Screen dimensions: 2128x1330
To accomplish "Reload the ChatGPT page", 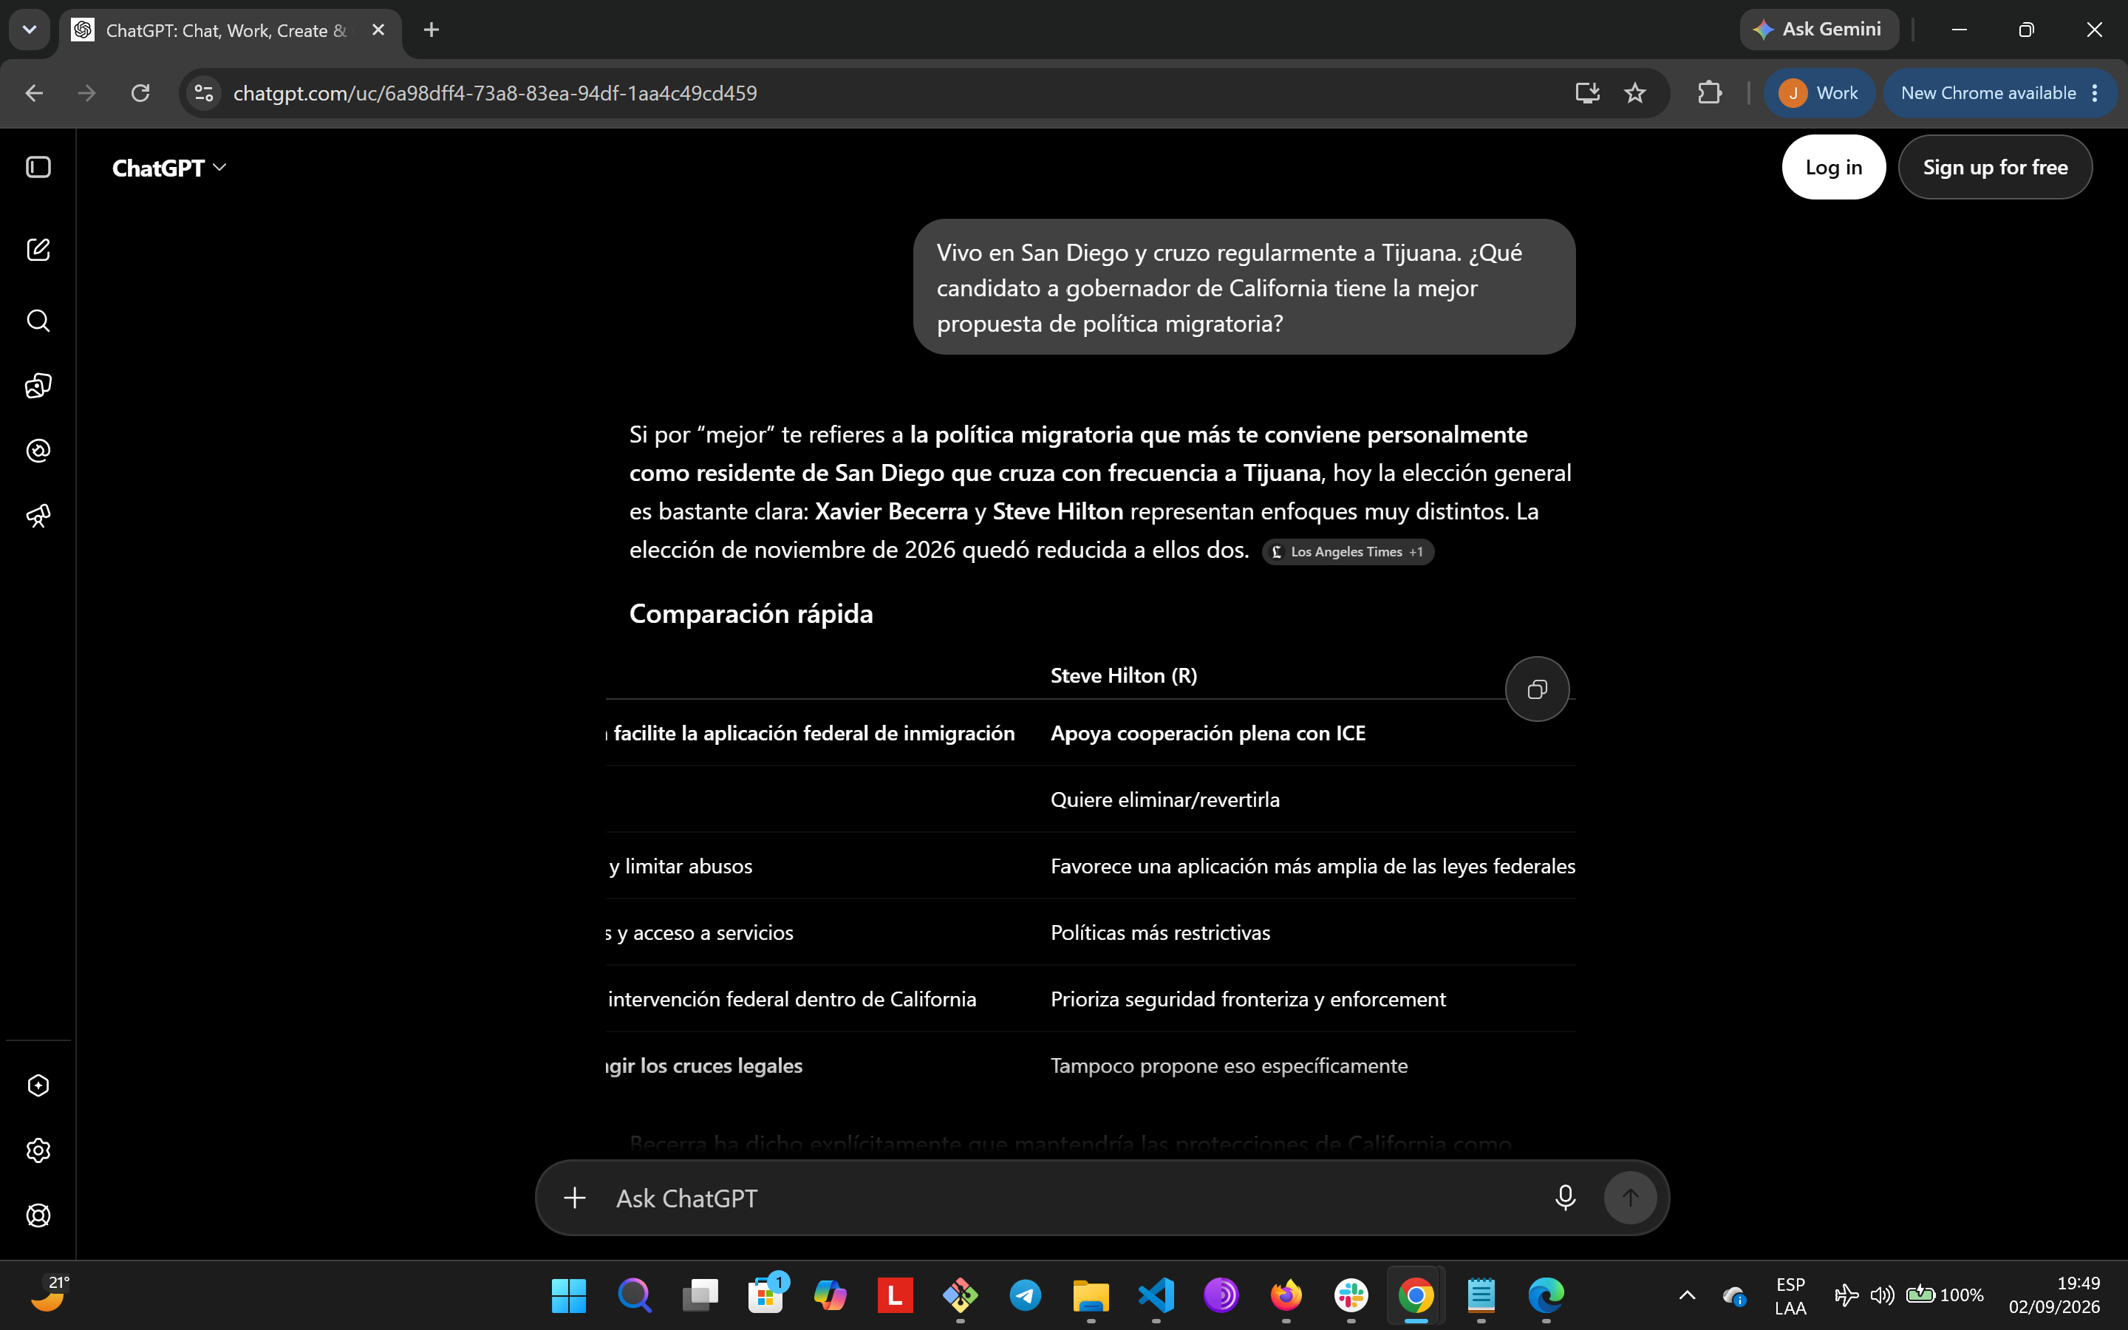I will click(x=140, y=93).
